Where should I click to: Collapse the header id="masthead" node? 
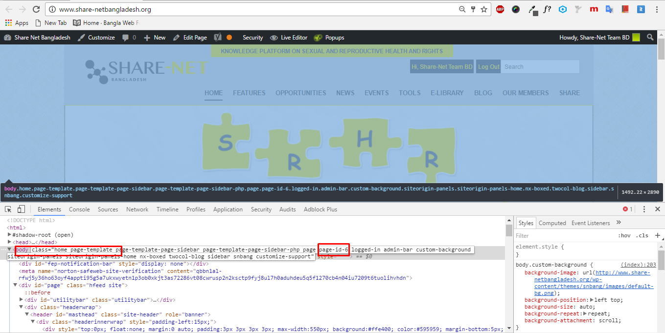tap(27, 314)
